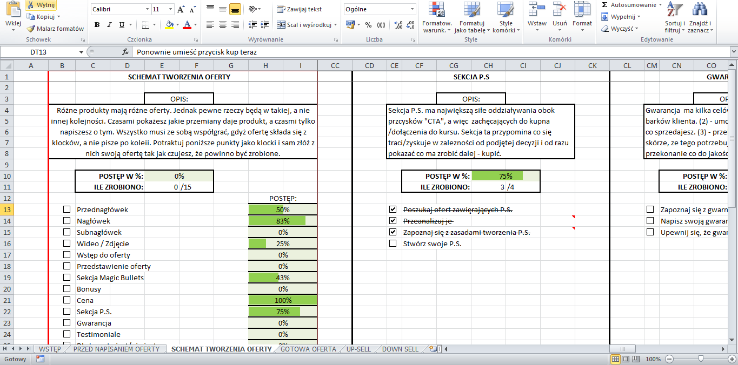The width and height of the screenshot is (738, 365).
Task: Click the percent style icon
Action: 368,25
